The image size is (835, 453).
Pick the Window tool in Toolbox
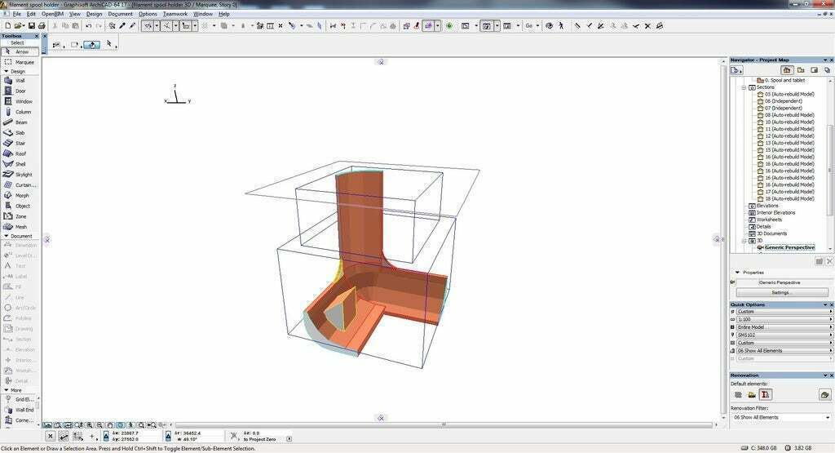20,101
